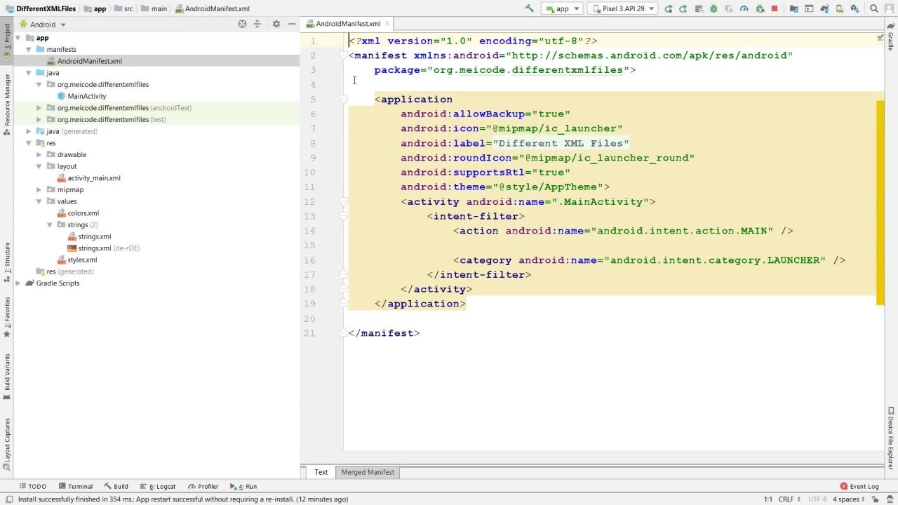Open the Event Log button
This screenshot has height=505, width=898.
pos(859,486)
